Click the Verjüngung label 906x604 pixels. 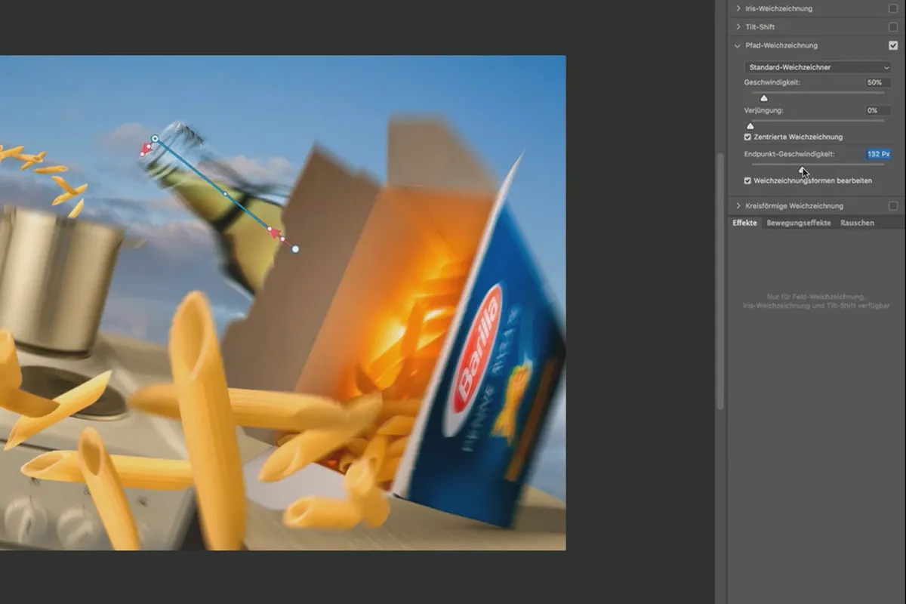(x=763, y=110)
